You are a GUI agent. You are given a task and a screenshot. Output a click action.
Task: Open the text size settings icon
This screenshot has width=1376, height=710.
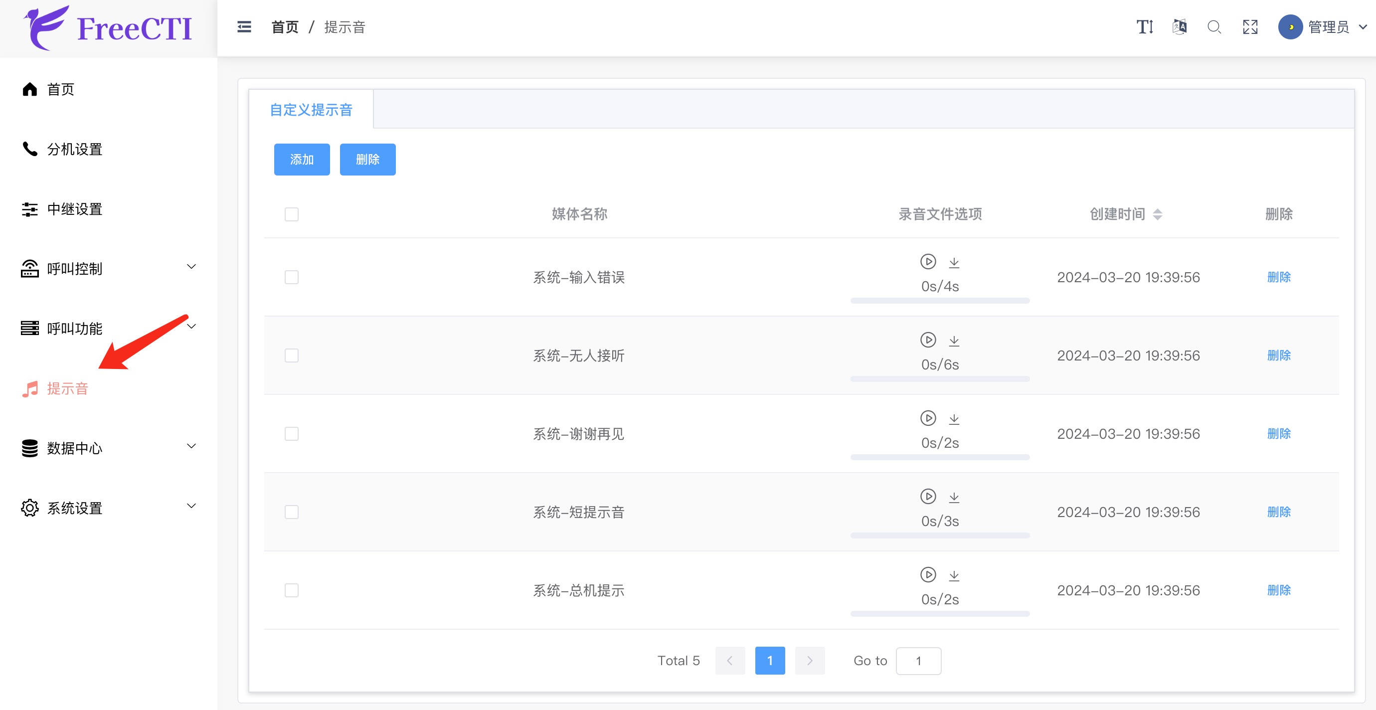coord(1145,27)
